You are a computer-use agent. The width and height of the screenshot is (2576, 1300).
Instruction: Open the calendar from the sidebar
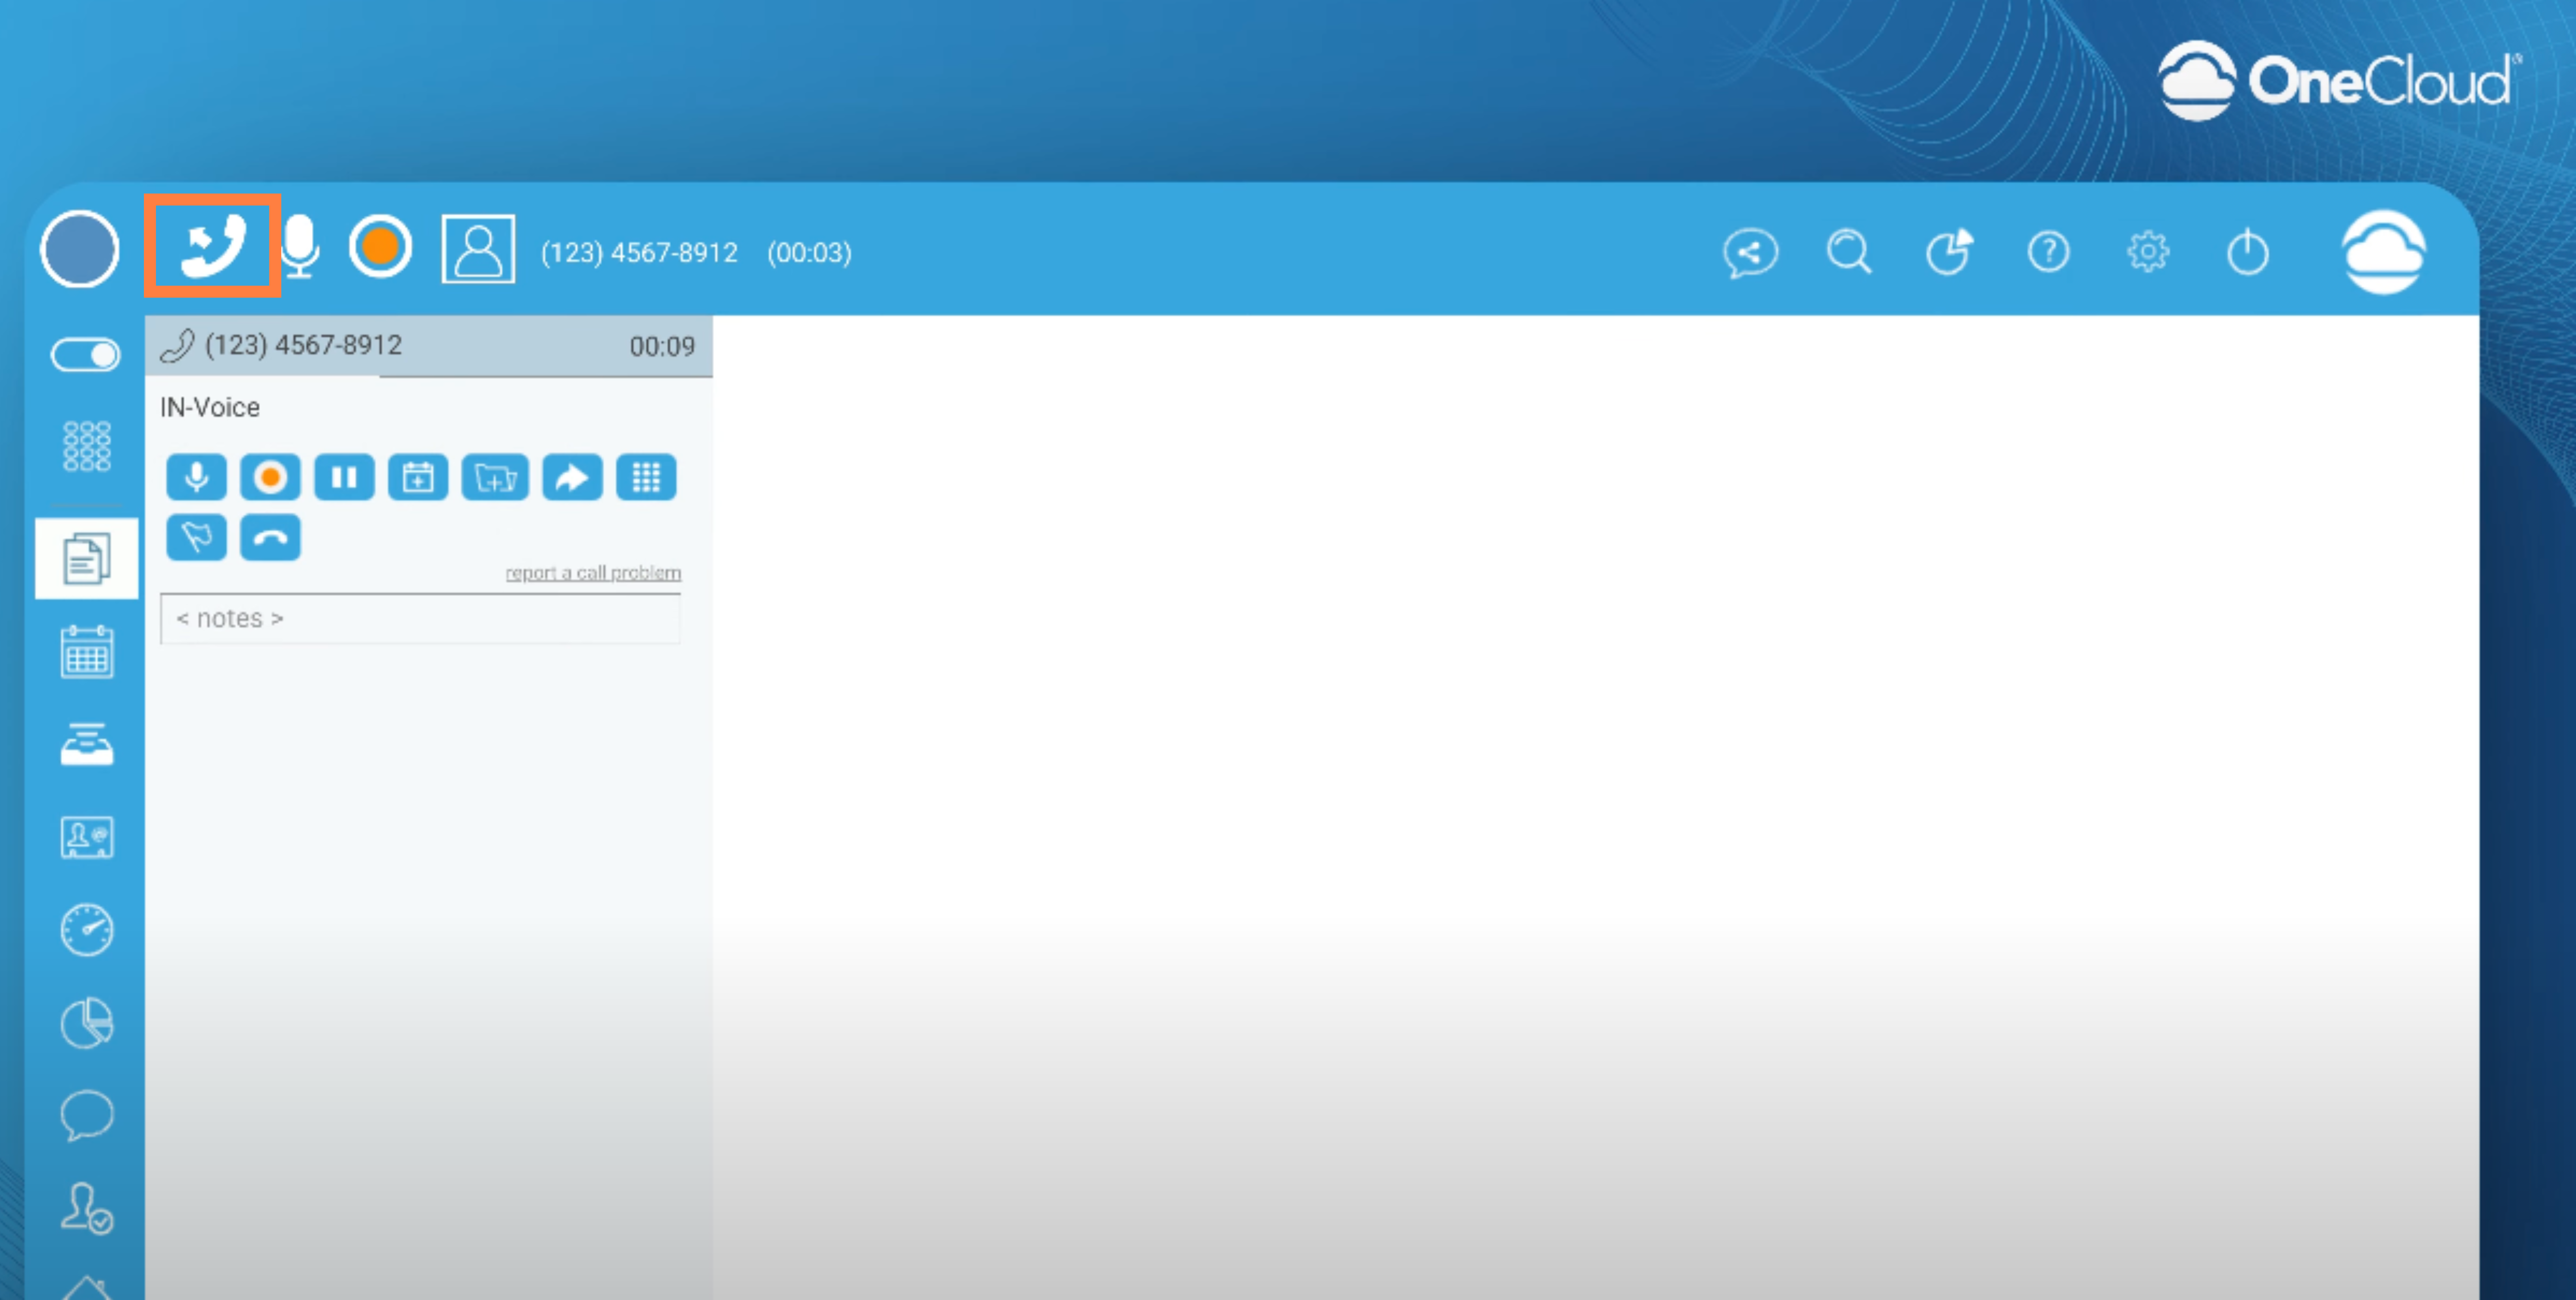coord(87,652)
